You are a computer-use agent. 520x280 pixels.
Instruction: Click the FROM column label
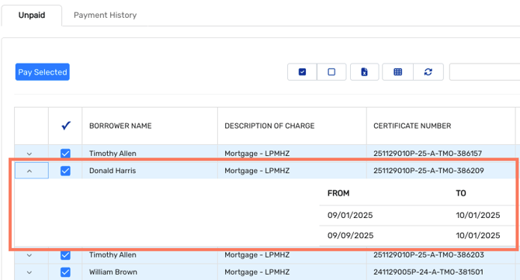click(338, 193)
